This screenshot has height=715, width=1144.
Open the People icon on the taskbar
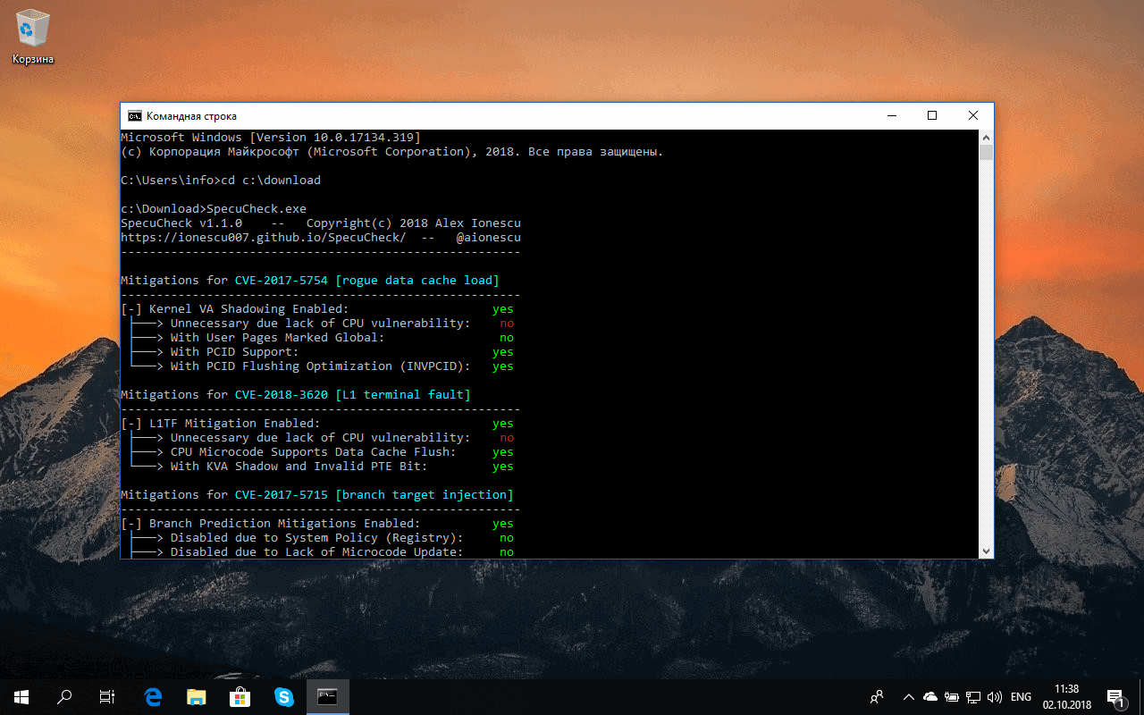(x=877, y=697)
